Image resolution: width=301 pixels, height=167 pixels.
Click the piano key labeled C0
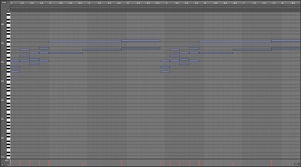pyautogui.click(x=8, y=138)
